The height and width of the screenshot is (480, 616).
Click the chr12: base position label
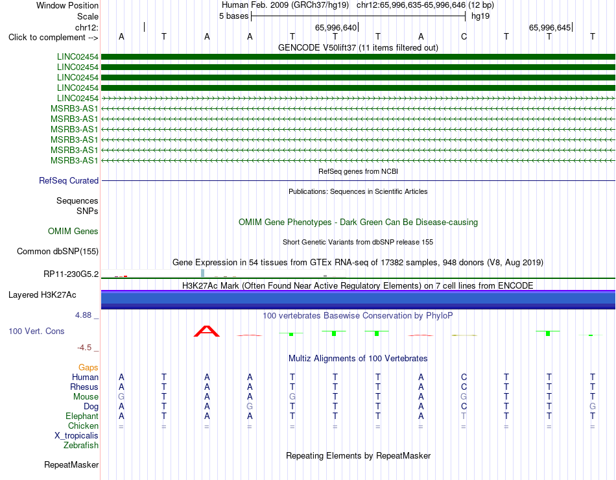[86, 27]
